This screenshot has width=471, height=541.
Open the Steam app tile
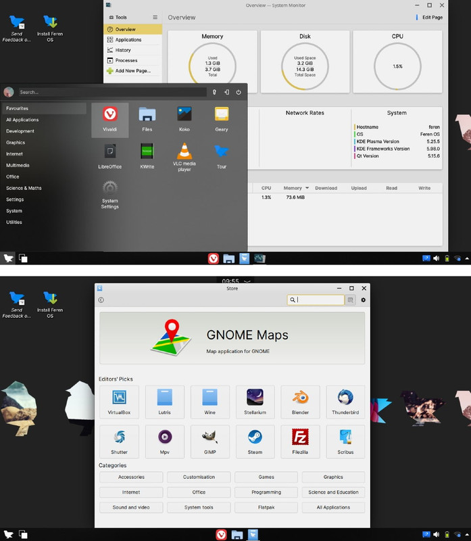(x=255, y=442)
